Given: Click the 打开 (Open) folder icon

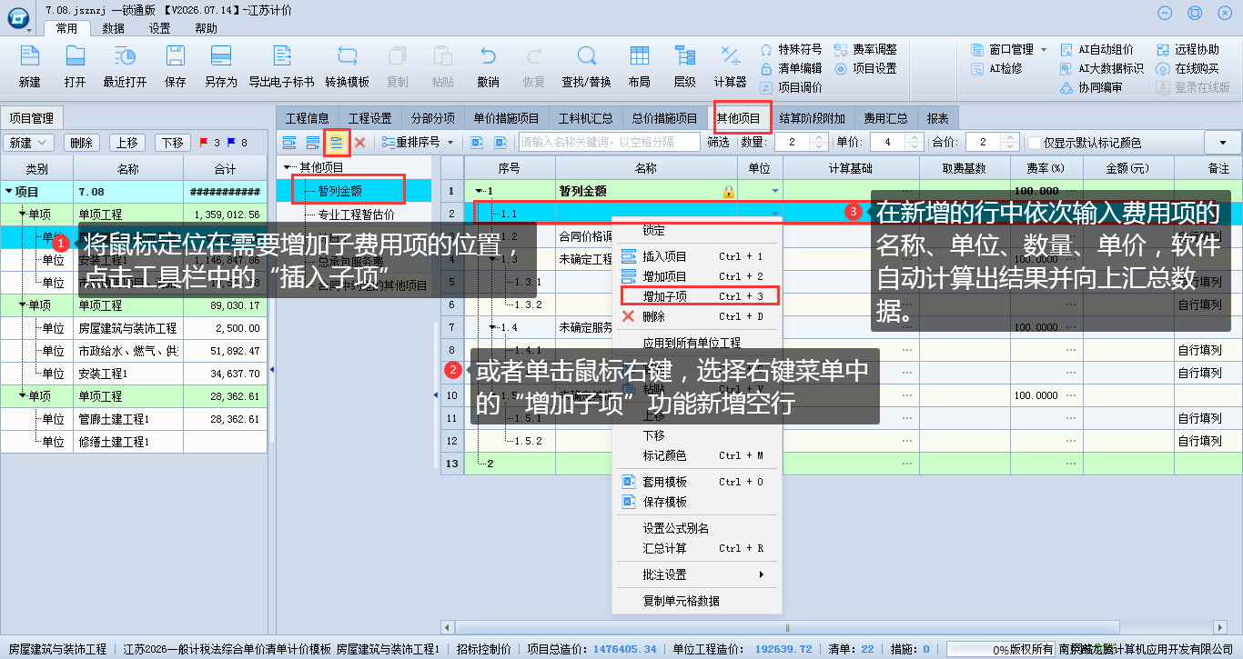Looking at the screenshot, I should (x=75, y=56).
